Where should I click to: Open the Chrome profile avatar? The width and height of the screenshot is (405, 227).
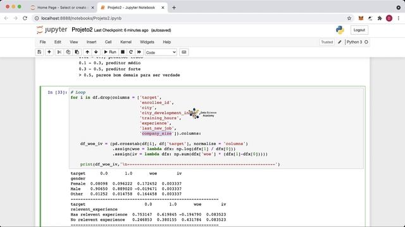389,18
